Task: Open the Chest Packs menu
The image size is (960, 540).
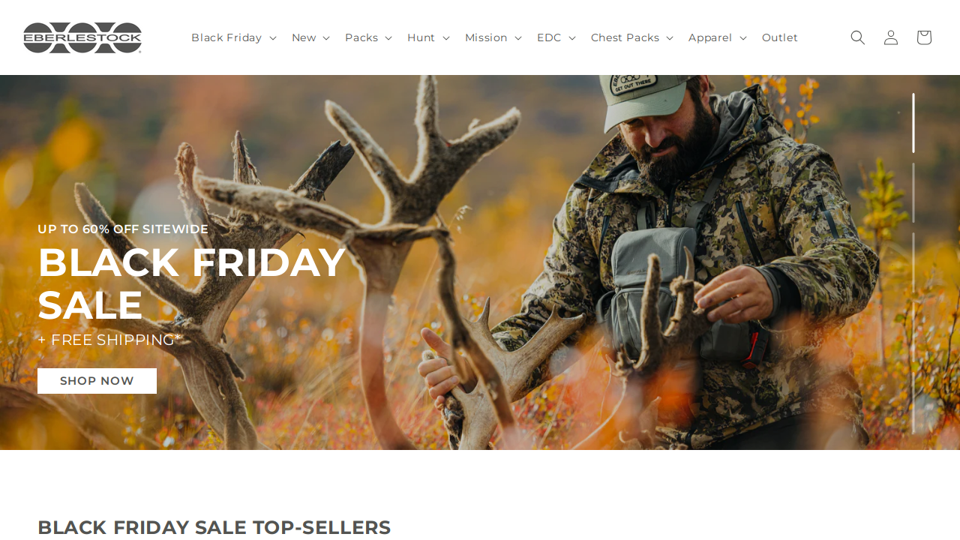Action: (631, 37)
